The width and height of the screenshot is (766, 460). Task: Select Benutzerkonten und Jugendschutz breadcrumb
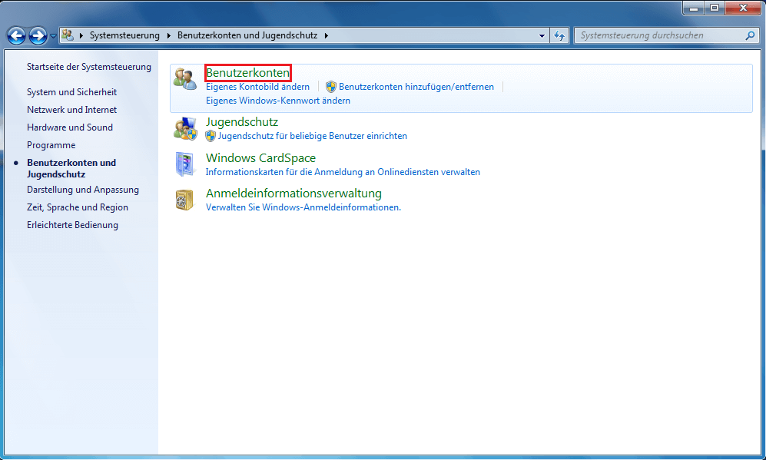pyautogui.click(x=247, y=35)
